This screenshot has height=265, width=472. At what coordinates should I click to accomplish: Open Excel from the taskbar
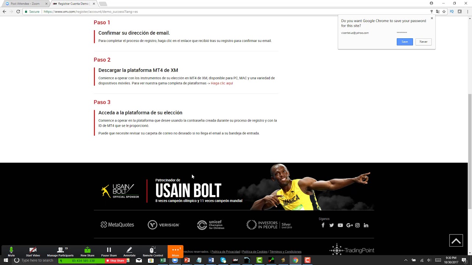point(163,260)
